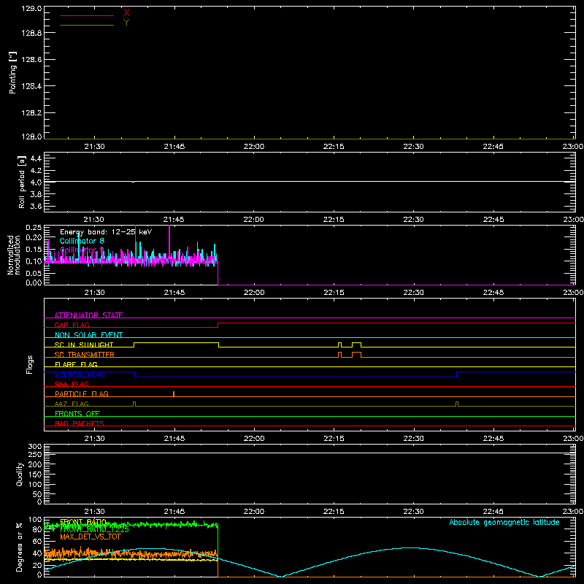
Task: Click the ATTENUATOR_STATE flag label
Action: 88,315
